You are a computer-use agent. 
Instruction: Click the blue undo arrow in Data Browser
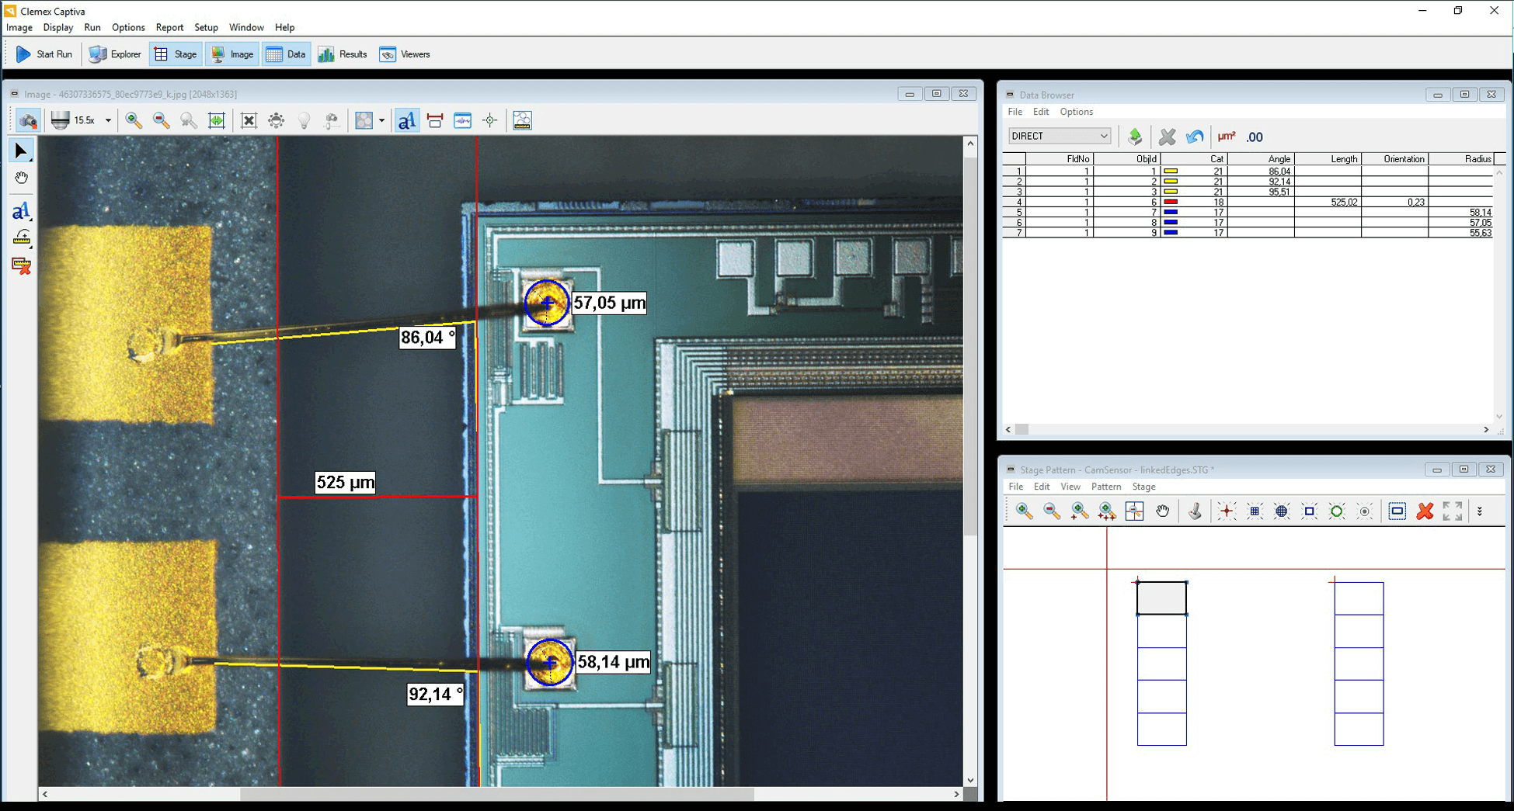click(1194, 137)
